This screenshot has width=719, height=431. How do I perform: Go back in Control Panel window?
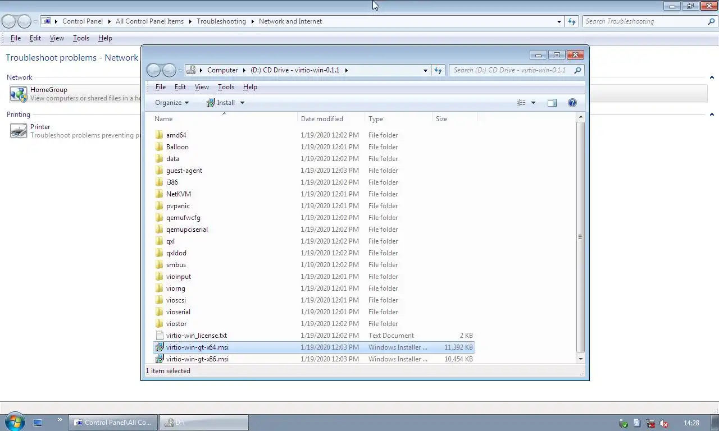[x=8, y=21]
